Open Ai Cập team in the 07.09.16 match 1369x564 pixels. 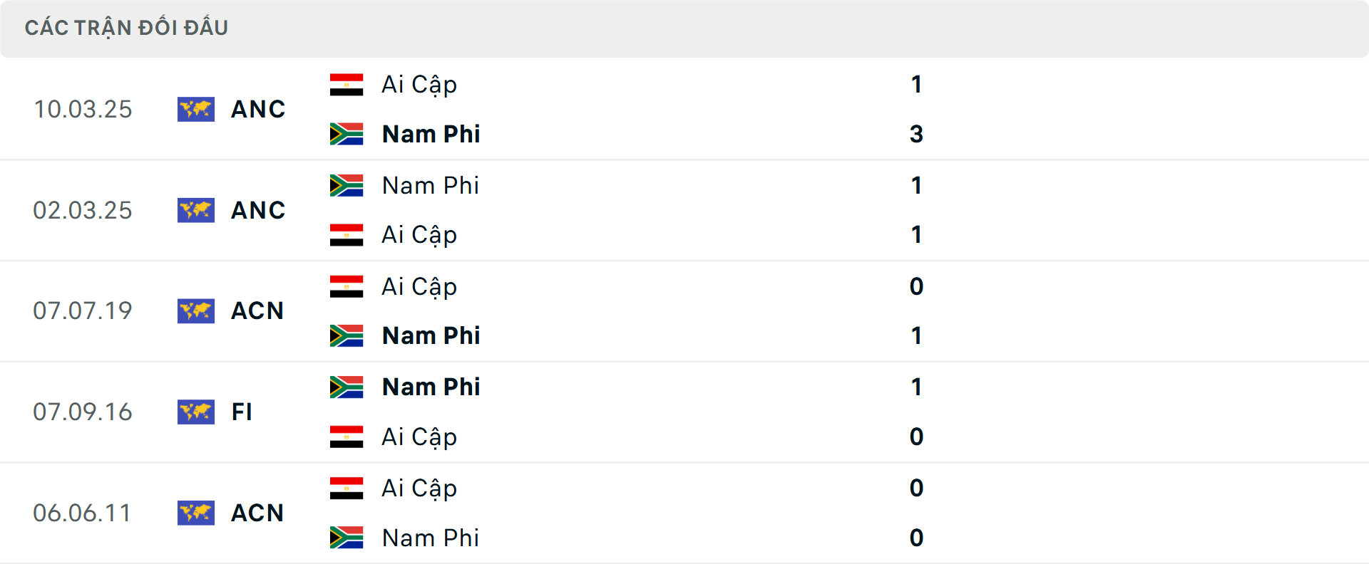(x=419, y=437)
